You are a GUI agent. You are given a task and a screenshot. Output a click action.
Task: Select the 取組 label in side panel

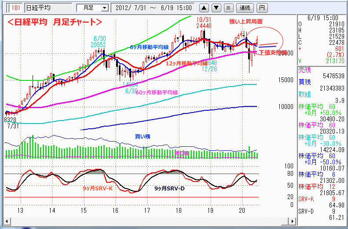click(x=304, y=94)
